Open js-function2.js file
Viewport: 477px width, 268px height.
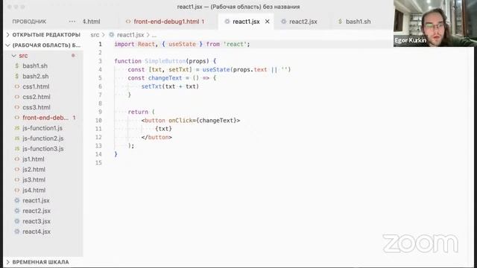pos(43,138)
